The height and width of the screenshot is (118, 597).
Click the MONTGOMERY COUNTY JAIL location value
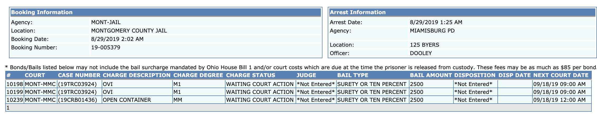click(x=129, y=31)
